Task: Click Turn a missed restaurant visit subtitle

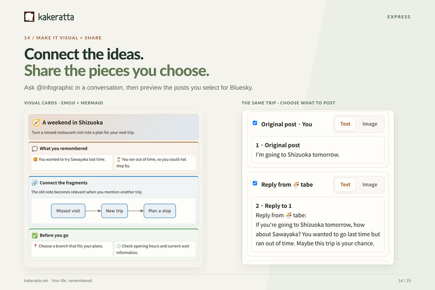Action: [x=83, y=133]
